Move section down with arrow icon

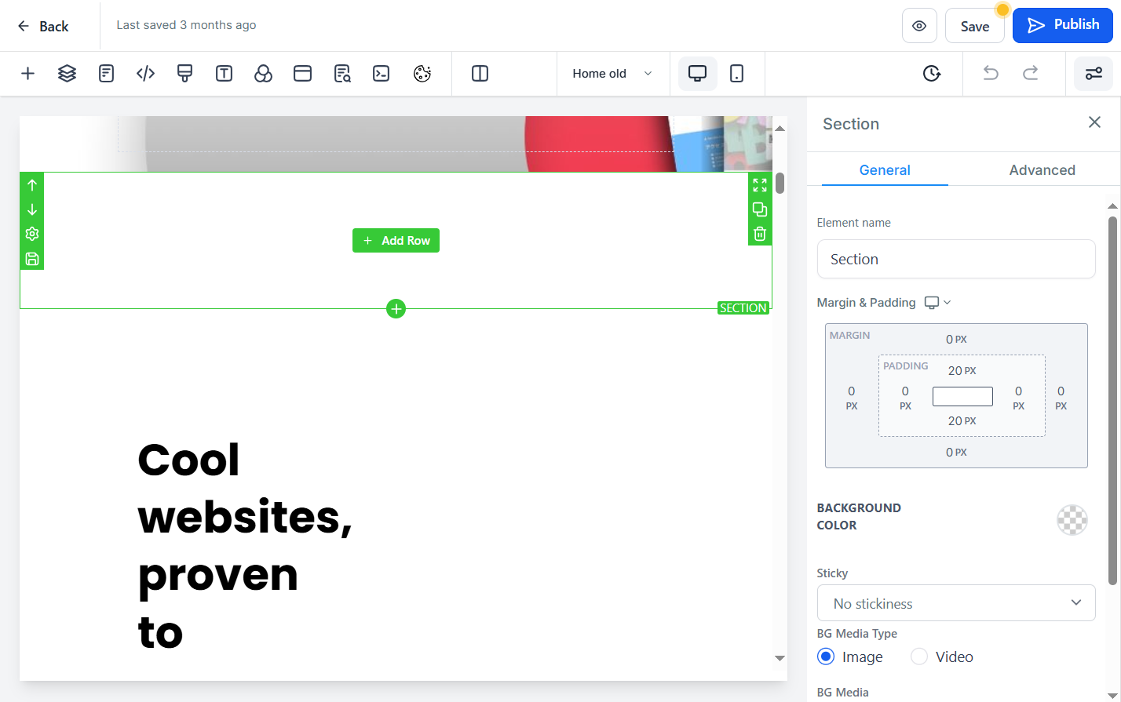(x=32, y=209)
